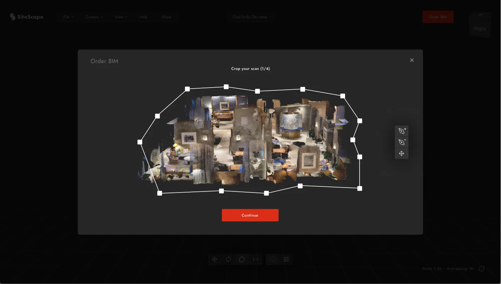Expand the Camera dropdown

coord(94,17)
